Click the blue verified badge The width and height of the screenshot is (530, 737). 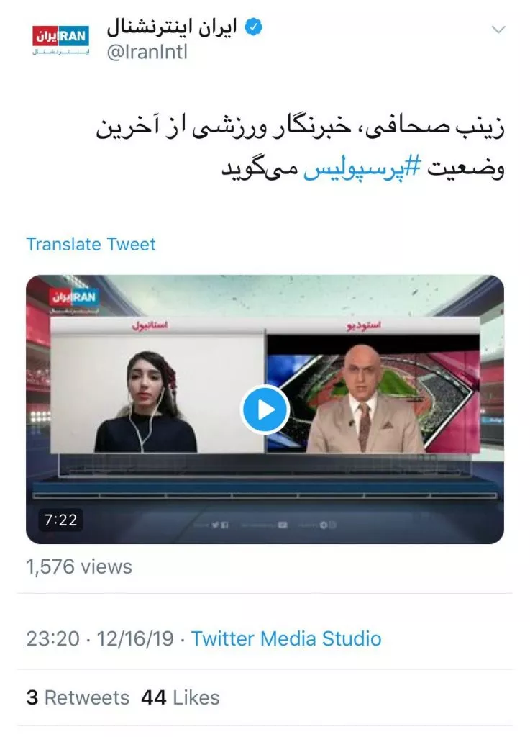coord(254,27)
